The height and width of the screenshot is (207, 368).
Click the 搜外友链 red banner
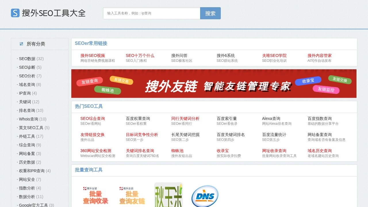coord(214,84)
